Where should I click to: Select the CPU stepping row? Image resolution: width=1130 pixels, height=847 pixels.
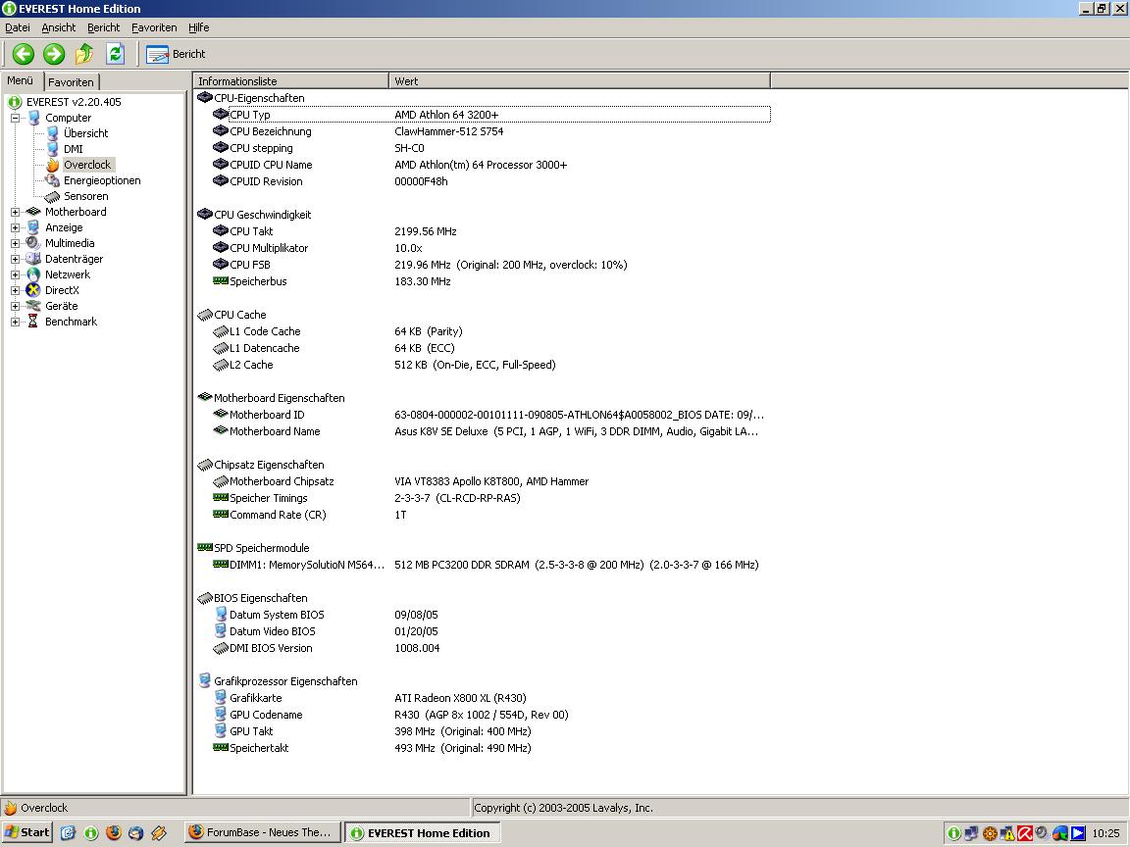[x=491, y=148]
